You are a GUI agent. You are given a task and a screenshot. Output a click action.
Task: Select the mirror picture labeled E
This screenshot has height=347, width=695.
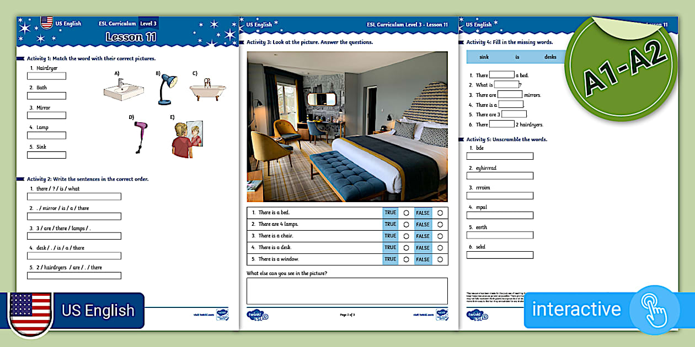188,135
